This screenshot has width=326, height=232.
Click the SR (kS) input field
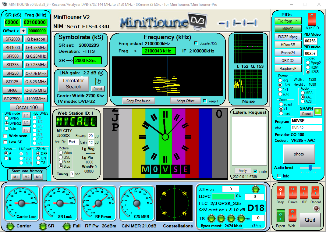coord(12,23)
